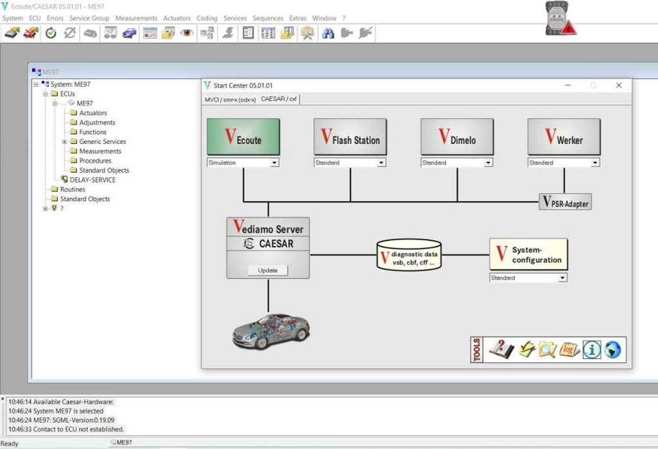Image resolution: width=658 pixels, height=449 pixels.
Task: Select DELAY-SERVICE tree item
Action: [x=92, y=180]
